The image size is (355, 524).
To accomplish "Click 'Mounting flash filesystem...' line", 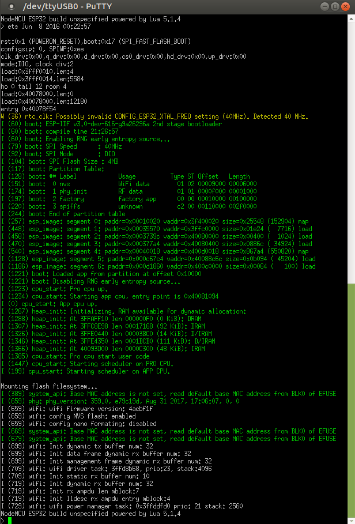I will click(49, 386).
